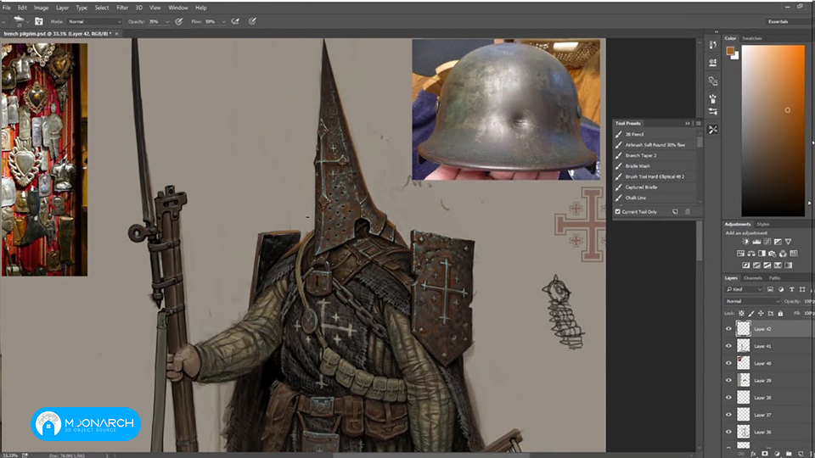
Task: Open the History panel icon in the collapsed dock
Action: tap(712, 45)
